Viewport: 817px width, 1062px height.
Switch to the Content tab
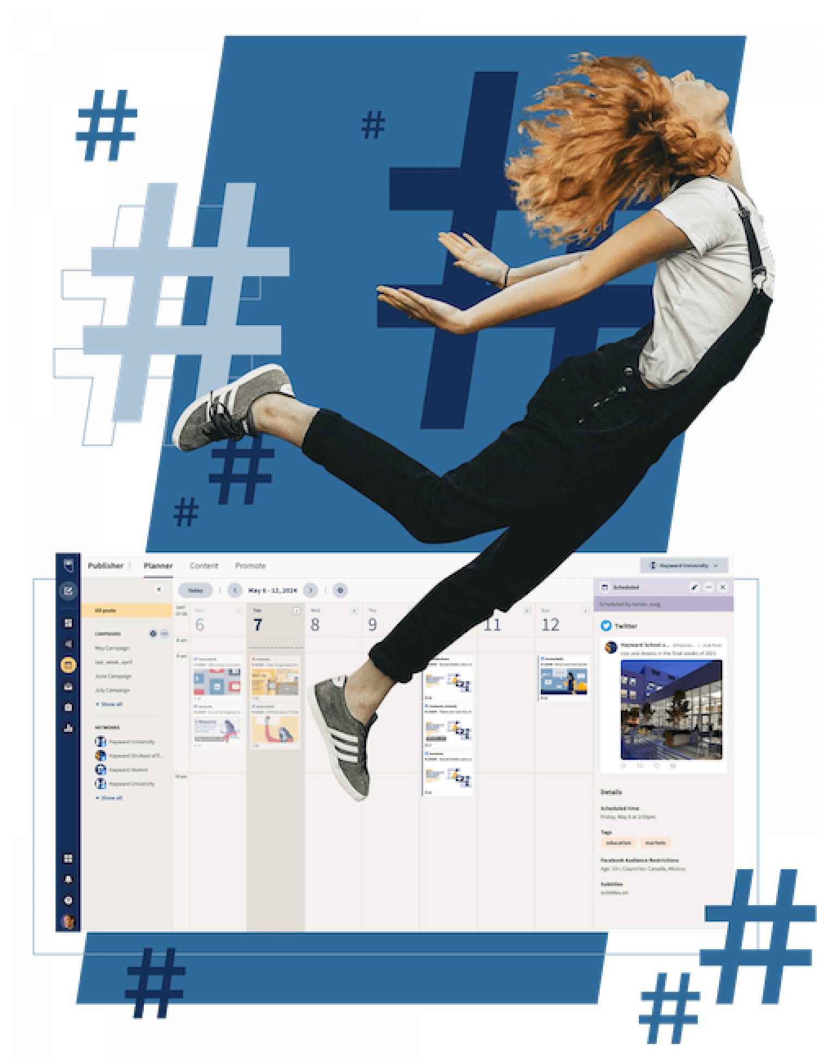coord(204,566)
